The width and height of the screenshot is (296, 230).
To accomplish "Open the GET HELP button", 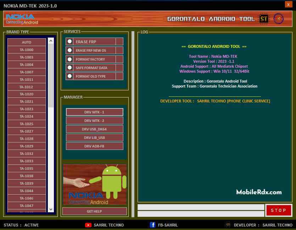I will [94, 211].
